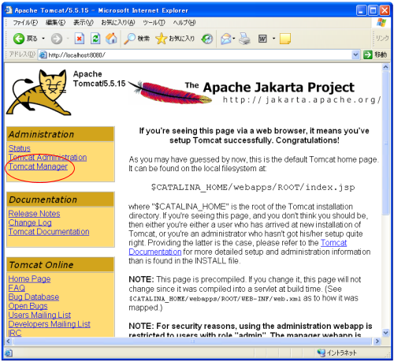Viewport: 394px width, 362px height.
Task: Open the Developers Mailing List link
Action: [x=49, y=324]
